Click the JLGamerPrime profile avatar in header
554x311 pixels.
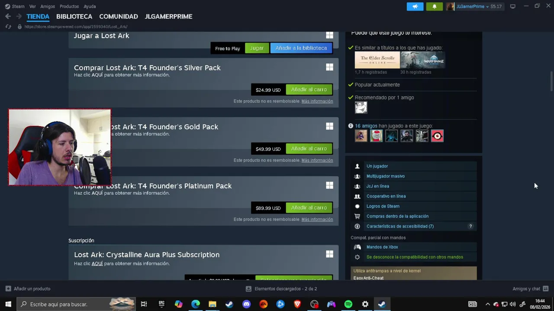[451, 6]
